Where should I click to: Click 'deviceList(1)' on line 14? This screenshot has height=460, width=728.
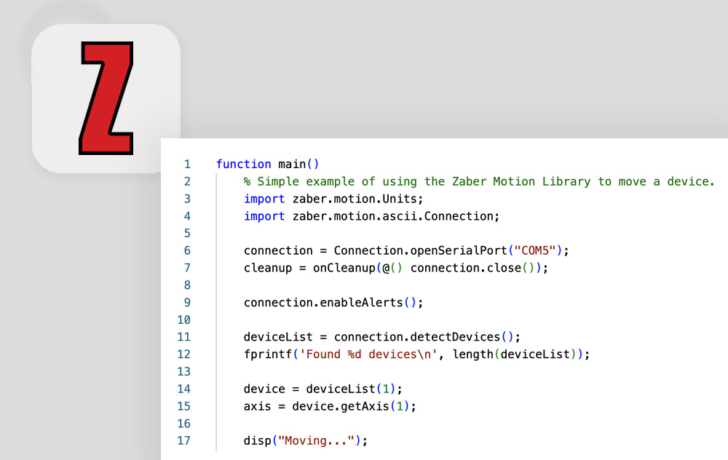(351, 389)
